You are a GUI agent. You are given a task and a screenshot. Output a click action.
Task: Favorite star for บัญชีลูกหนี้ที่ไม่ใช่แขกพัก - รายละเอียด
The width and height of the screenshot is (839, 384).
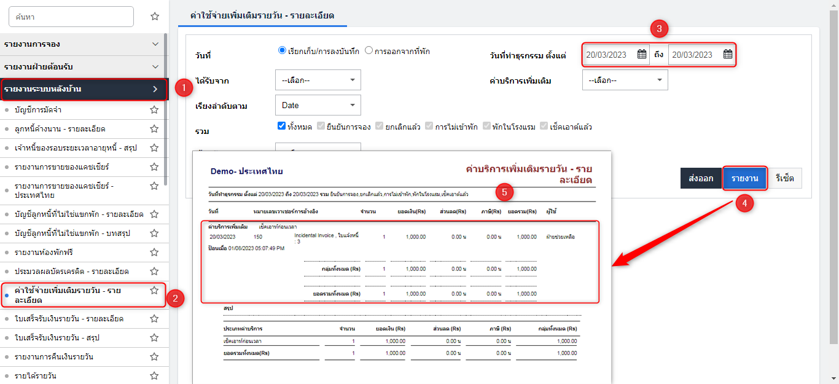(x=154, y=214)
